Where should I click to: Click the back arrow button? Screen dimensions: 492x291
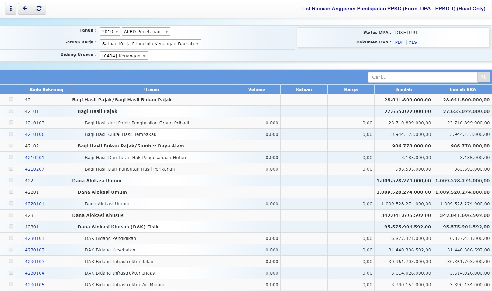25,9
